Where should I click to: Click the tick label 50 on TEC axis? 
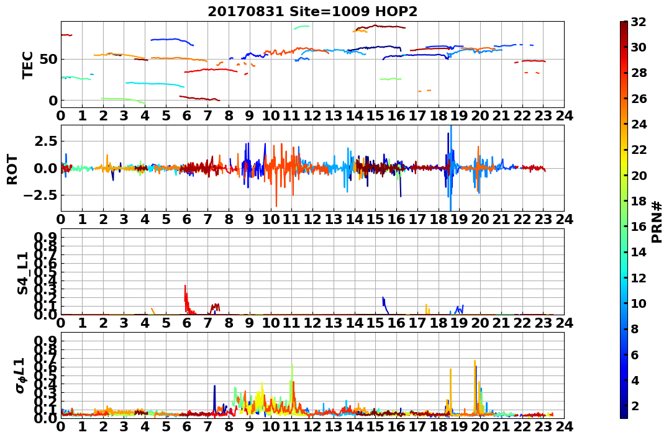coord(48,59)
